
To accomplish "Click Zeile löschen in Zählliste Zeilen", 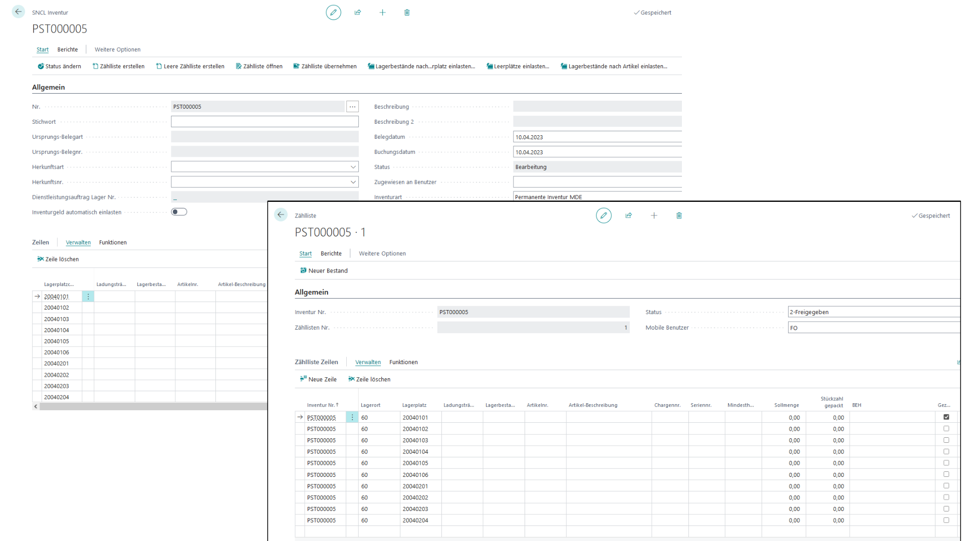I will (369, 379).
